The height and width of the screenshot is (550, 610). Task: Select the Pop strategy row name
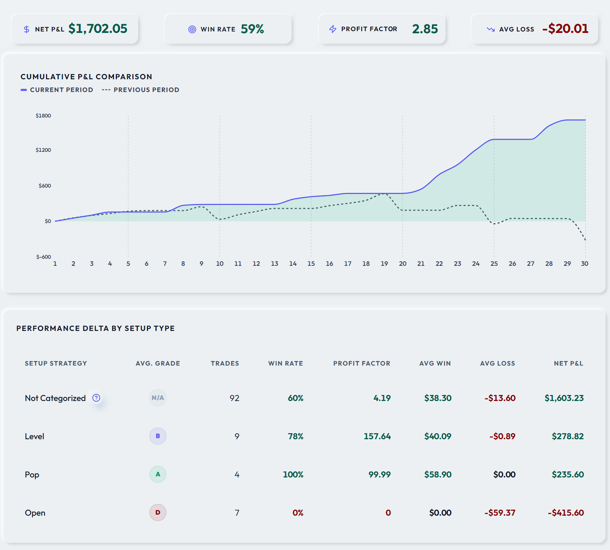click(32, 475)
